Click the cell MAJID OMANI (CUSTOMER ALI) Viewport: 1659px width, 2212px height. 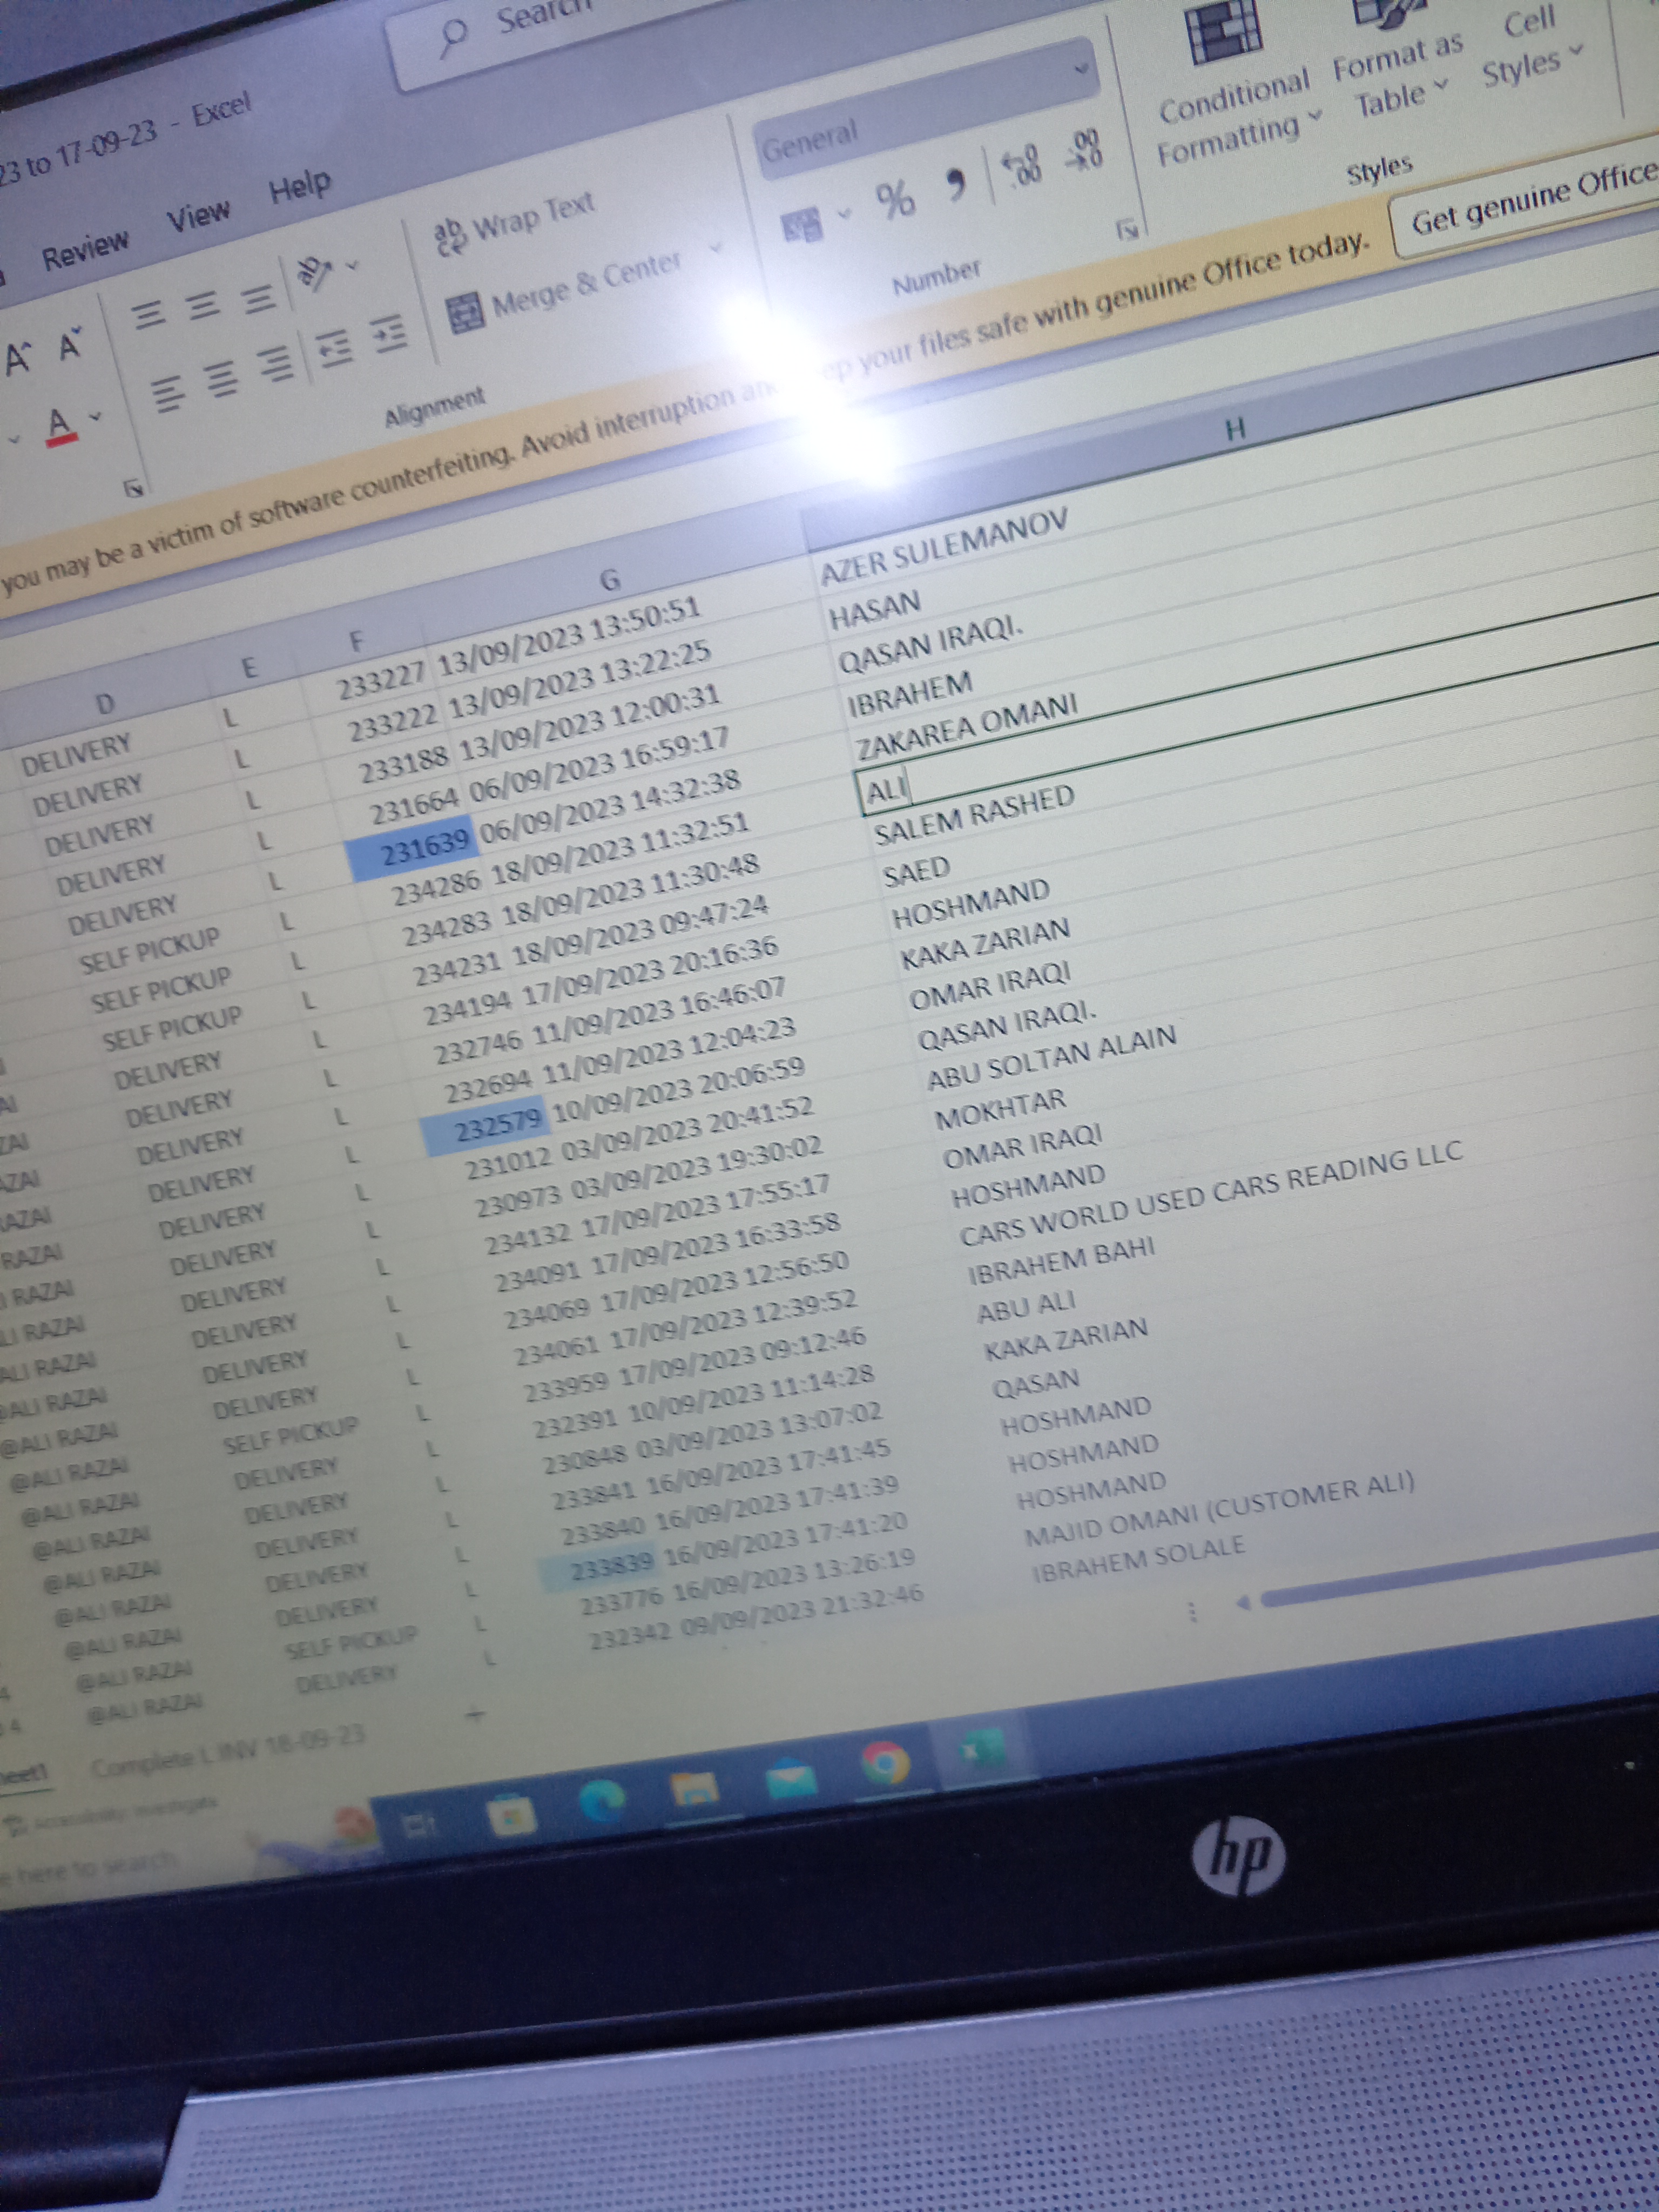[x=1219, y=1509]
